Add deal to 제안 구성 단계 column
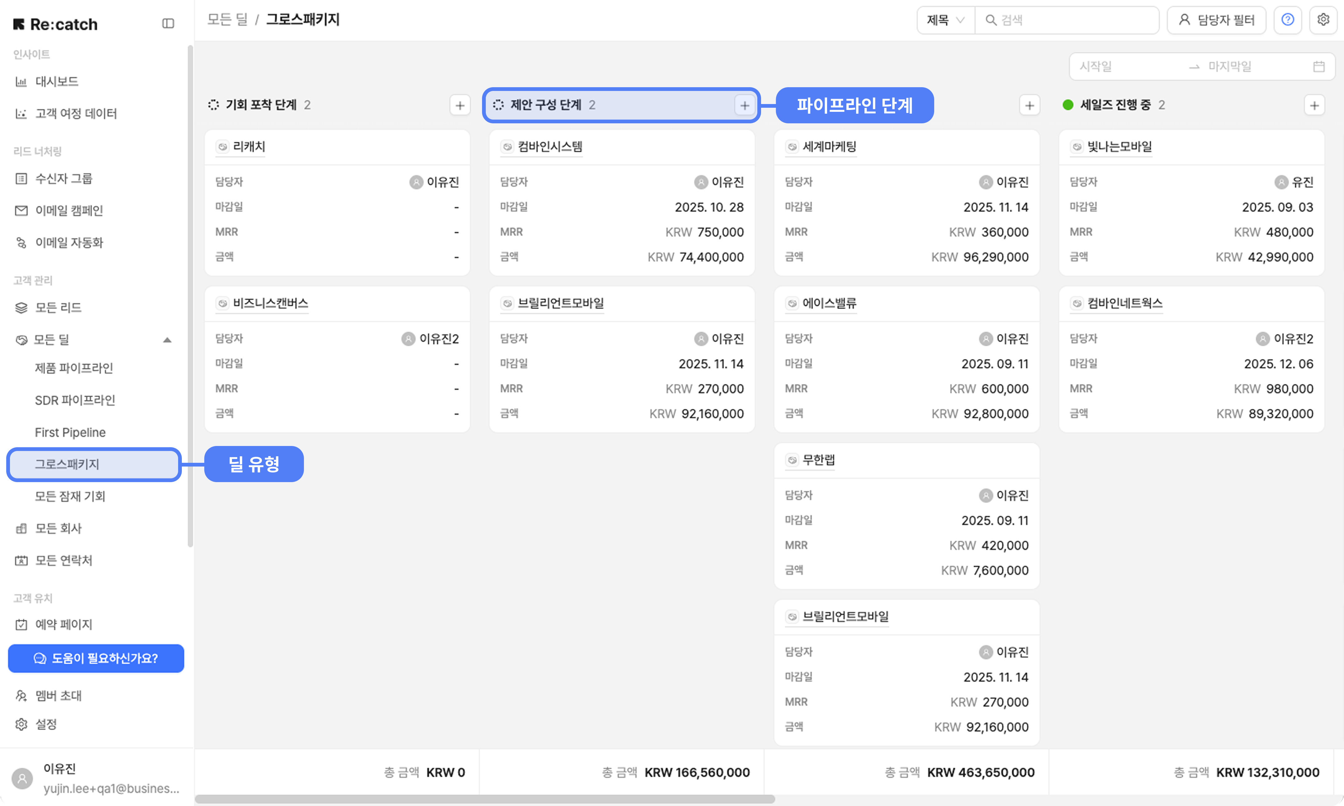1344x806 pixels. pyautogui.click(x=745, y=105)
